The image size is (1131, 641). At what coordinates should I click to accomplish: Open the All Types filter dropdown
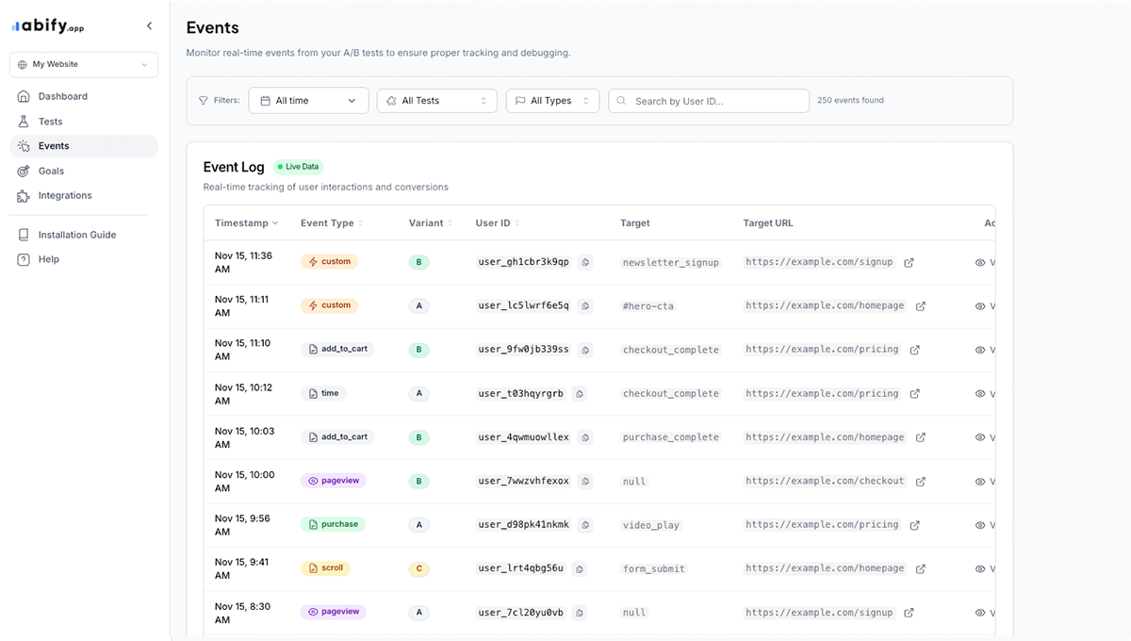552,101
